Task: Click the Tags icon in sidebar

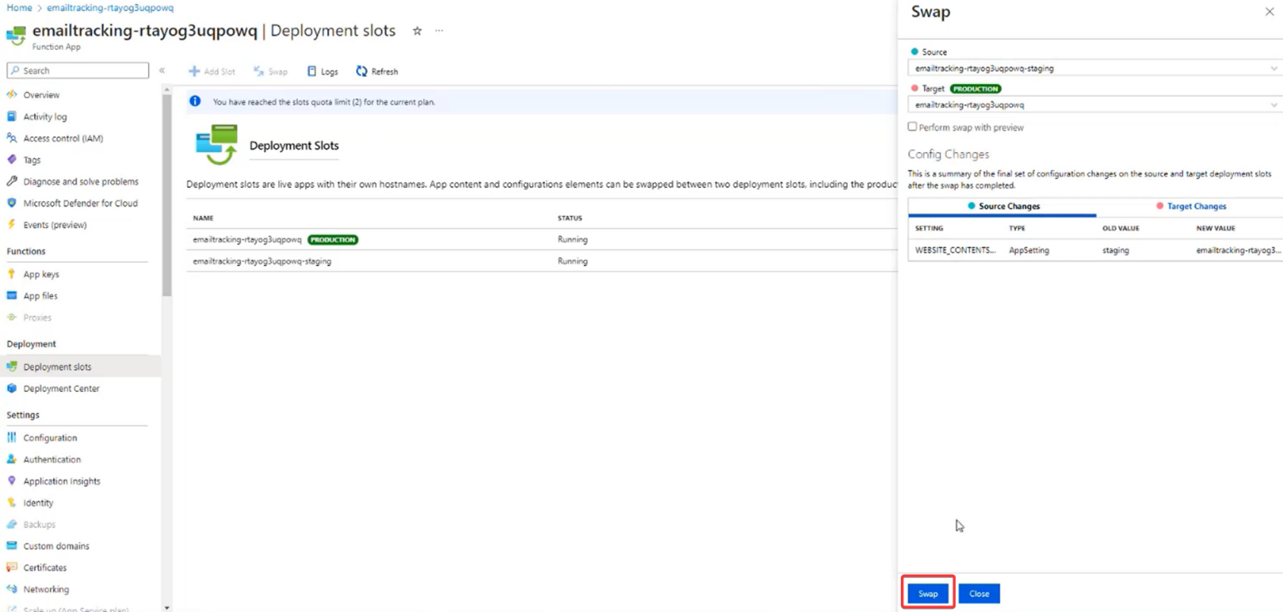Action: (x=12, y=160)
